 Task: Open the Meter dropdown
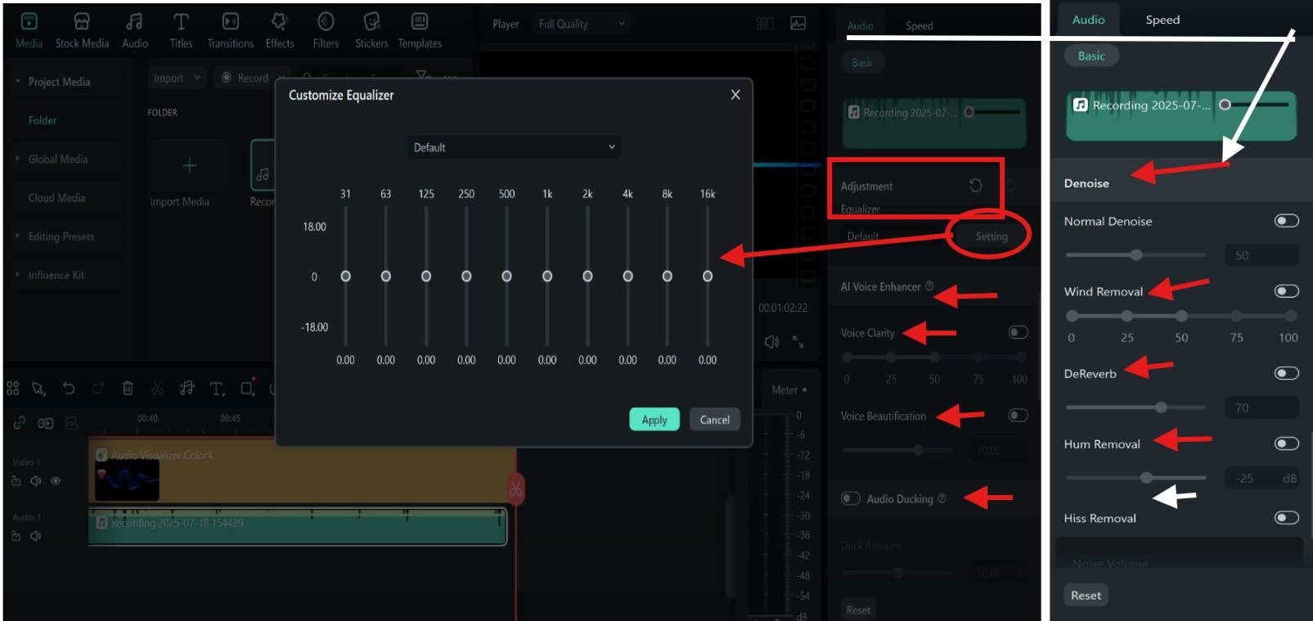coord(789,389)
